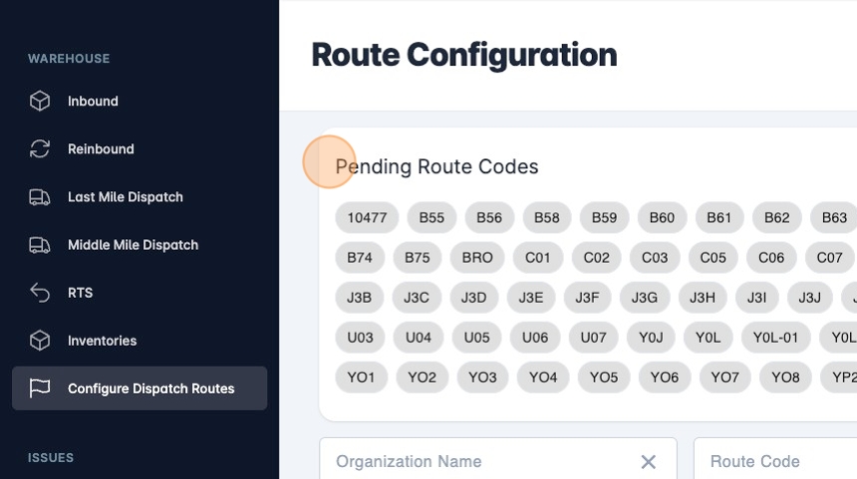Select the BRO route code chip
Viewport: 857px width, 479px height.
pos(477,258)
